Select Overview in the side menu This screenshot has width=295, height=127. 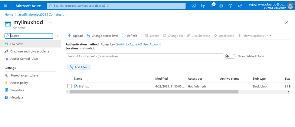point(31,44)
